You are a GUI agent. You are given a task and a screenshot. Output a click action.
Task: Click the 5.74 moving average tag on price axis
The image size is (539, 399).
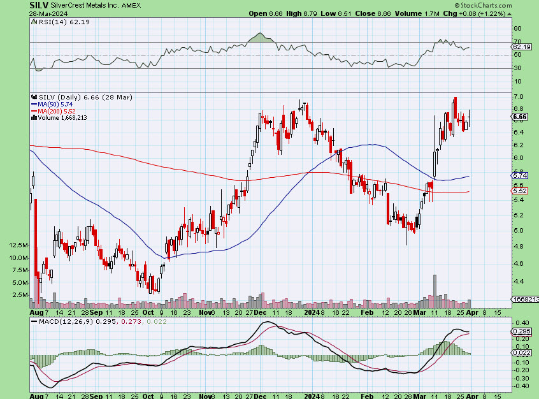(x=520, y=175)
